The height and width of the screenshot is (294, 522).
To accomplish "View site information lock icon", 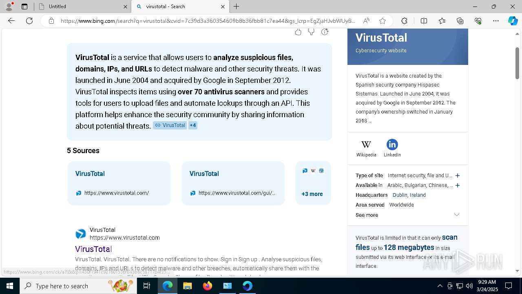I will pos(51,21).
